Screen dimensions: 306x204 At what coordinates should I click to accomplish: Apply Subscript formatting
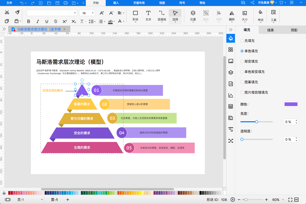(x=74, y=21)
